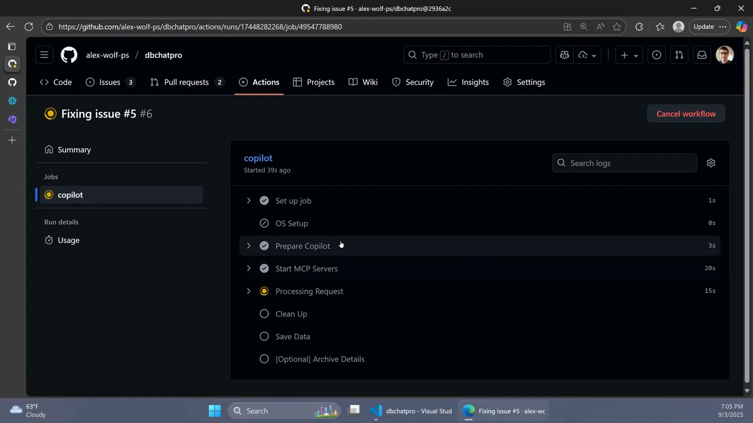Viewport: 753px width, 423px height.
Task: Open the browser extensions icon
Action: pos(639,27)
